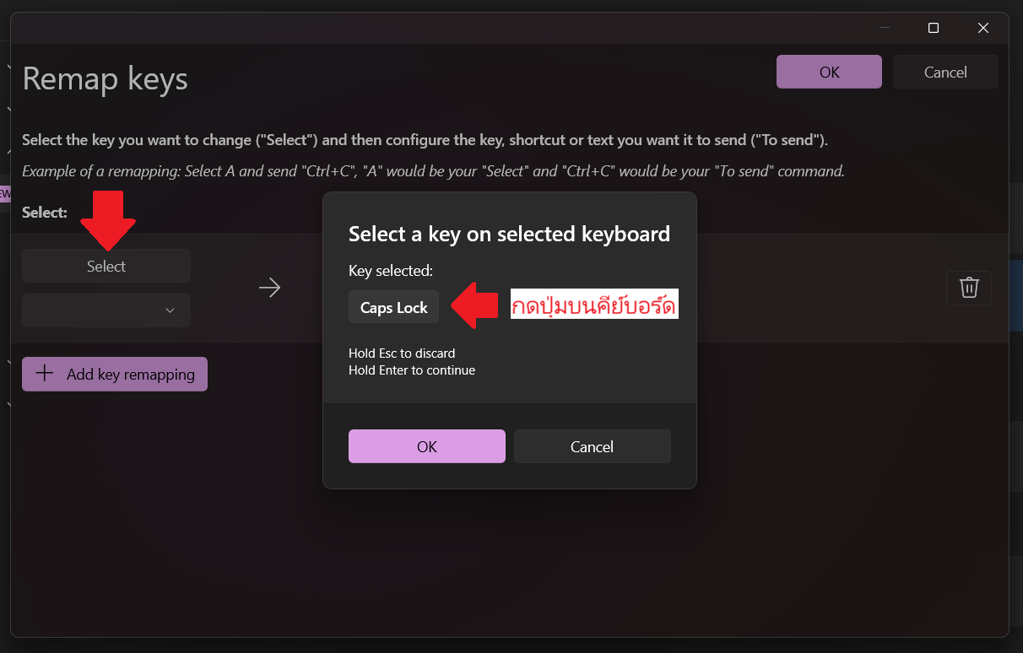
Task: Click red arrow pointing at Select button
Action: click(107, 219)
